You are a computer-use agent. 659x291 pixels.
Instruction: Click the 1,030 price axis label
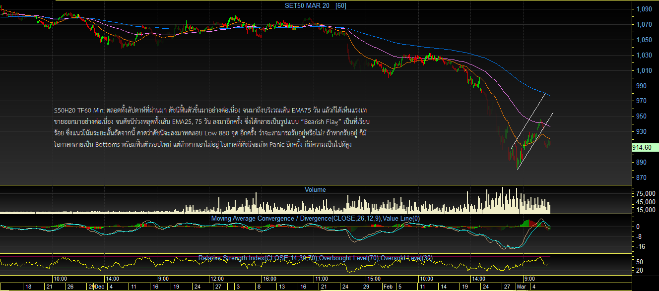click(x=644, y=55)
